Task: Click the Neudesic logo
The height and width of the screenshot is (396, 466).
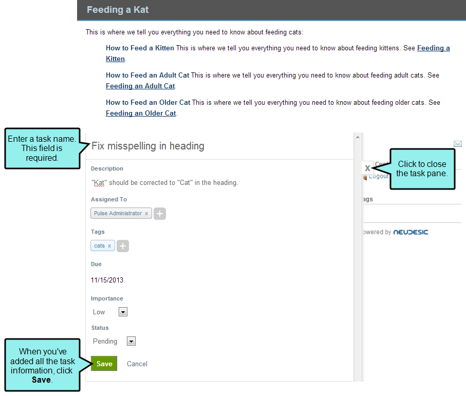Action: (x=411, y=232)
